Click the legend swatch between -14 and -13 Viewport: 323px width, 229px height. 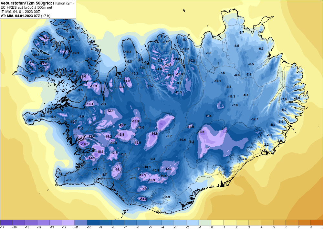(x=44, y=223)
